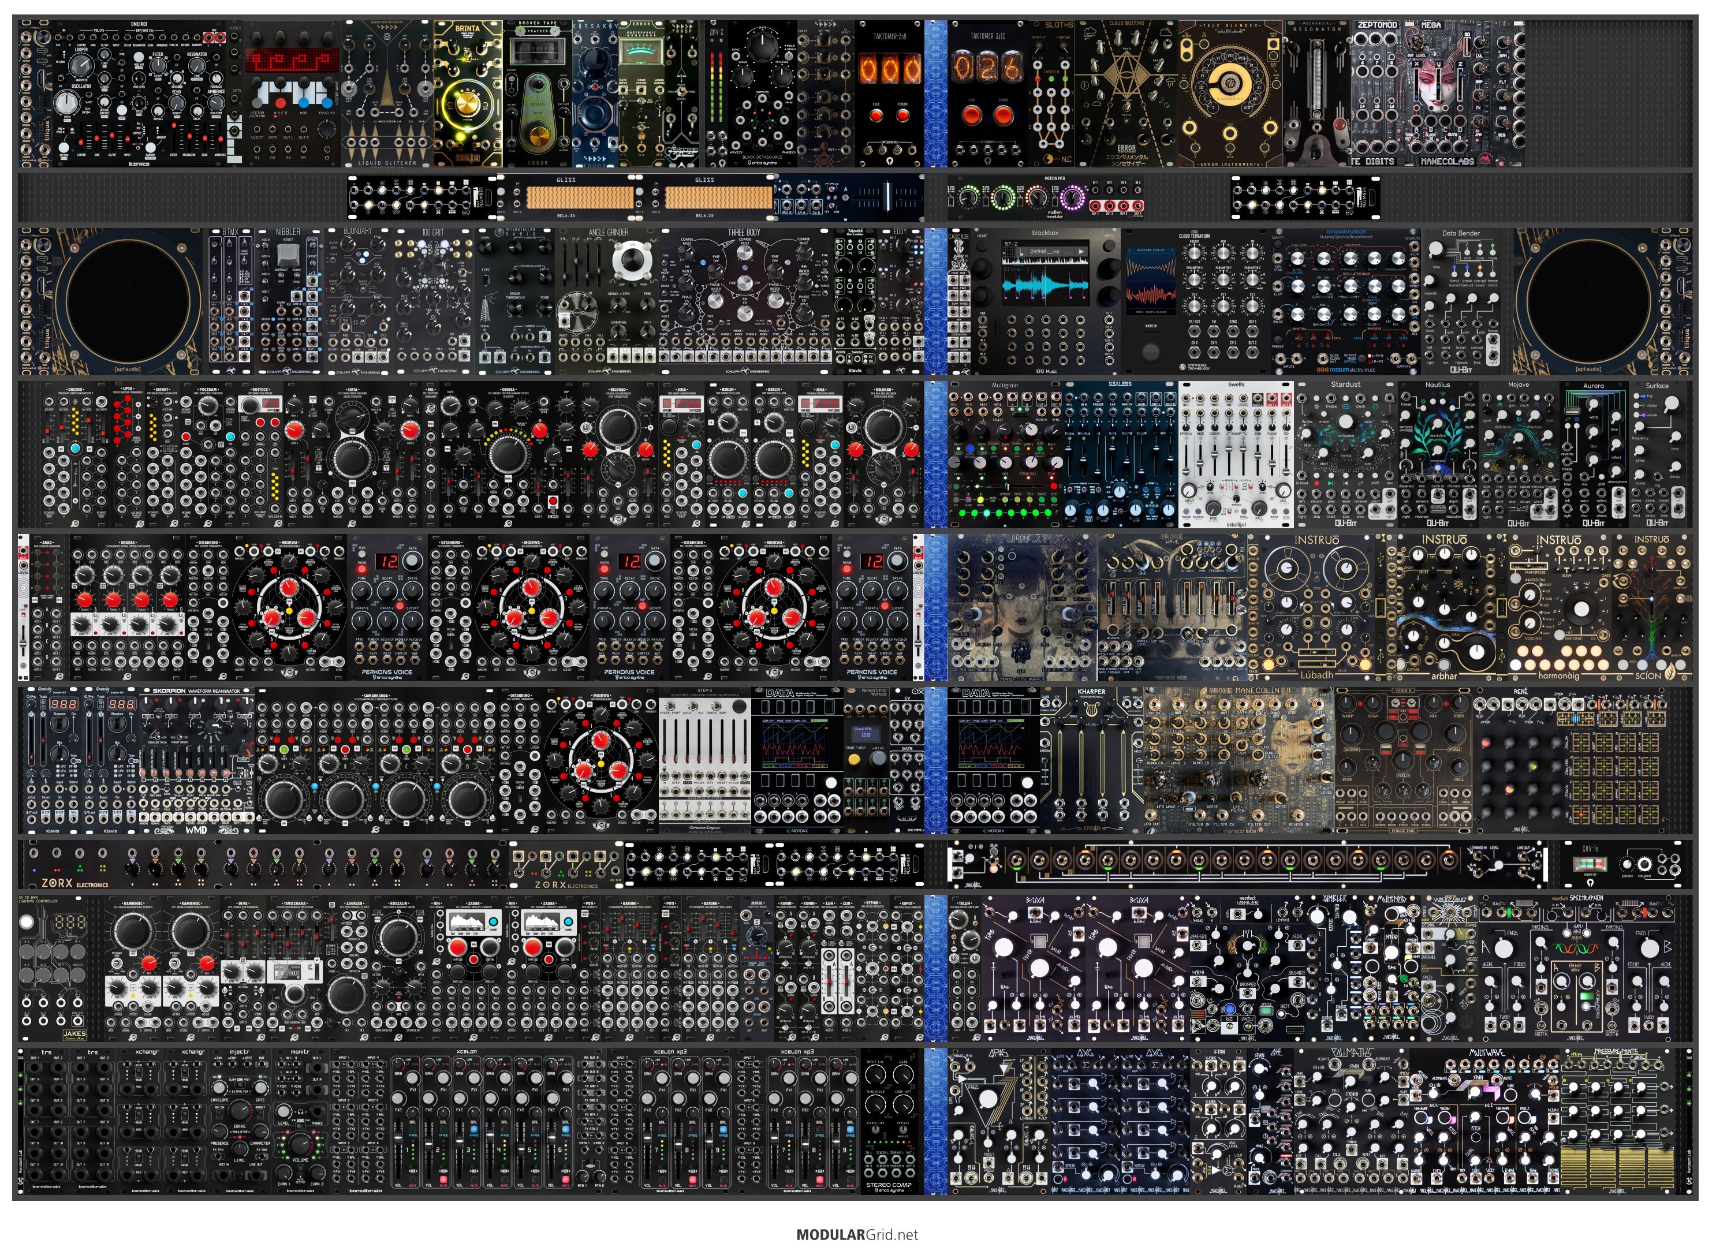Viewport: 1716px width, 1247px height.
Task: Flip the Interstellar Radio TYPE switch
Action: [x=487, y=281]
